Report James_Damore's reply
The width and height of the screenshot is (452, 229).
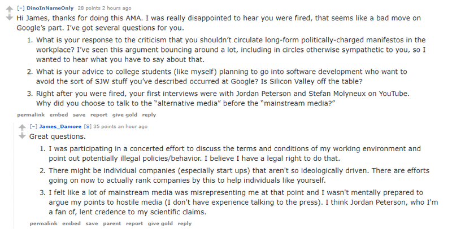point(134,223)
